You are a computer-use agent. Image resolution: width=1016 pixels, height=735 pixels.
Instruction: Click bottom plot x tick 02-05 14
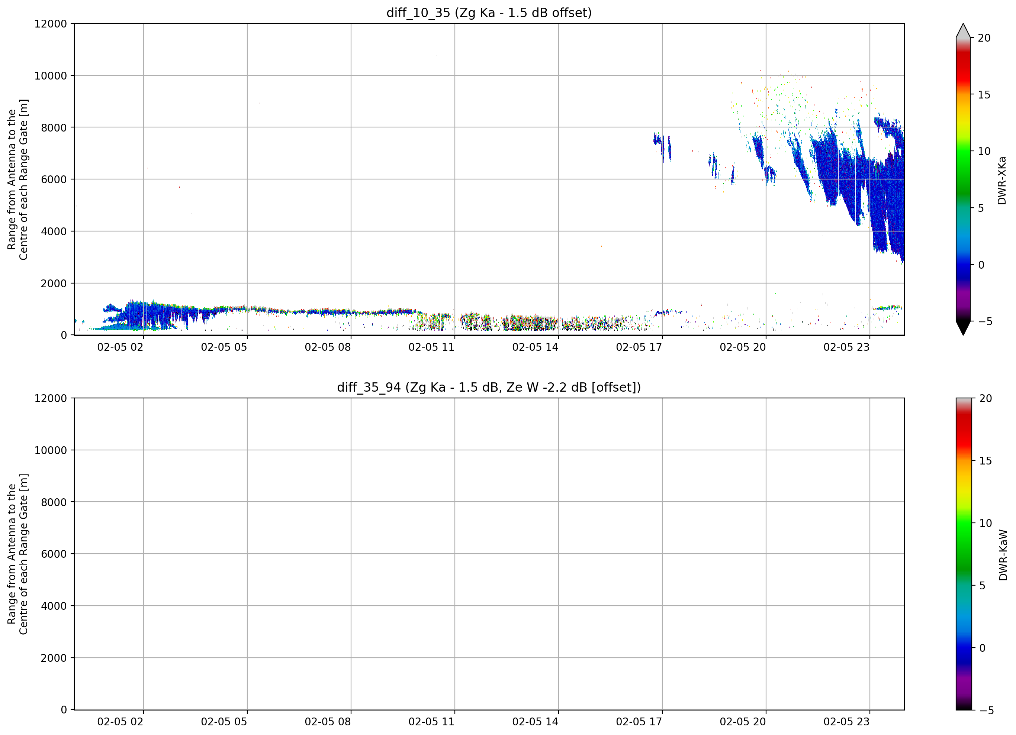pos(535,722)
